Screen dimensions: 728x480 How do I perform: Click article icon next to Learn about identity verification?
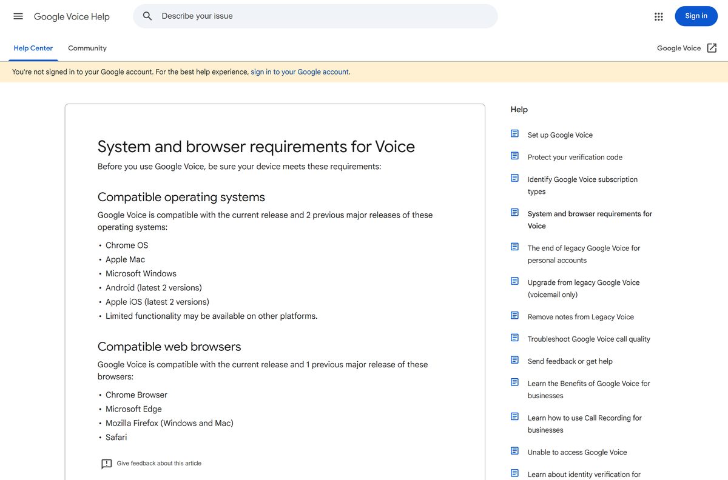[x=514, y=473]
